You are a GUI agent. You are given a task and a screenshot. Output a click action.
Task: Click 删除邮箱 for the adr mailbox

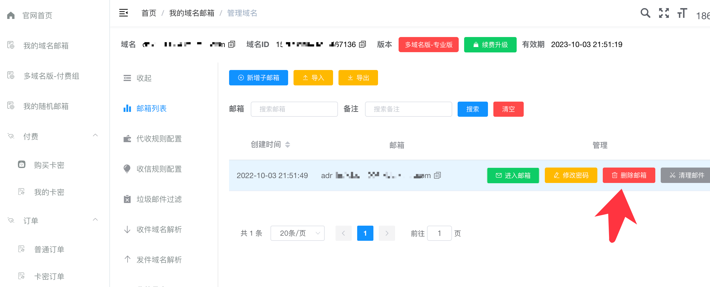629,175
